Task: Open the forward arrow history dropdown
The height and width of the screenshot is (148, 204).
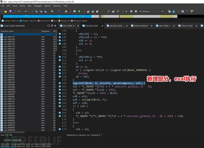Action: [28, 11]
